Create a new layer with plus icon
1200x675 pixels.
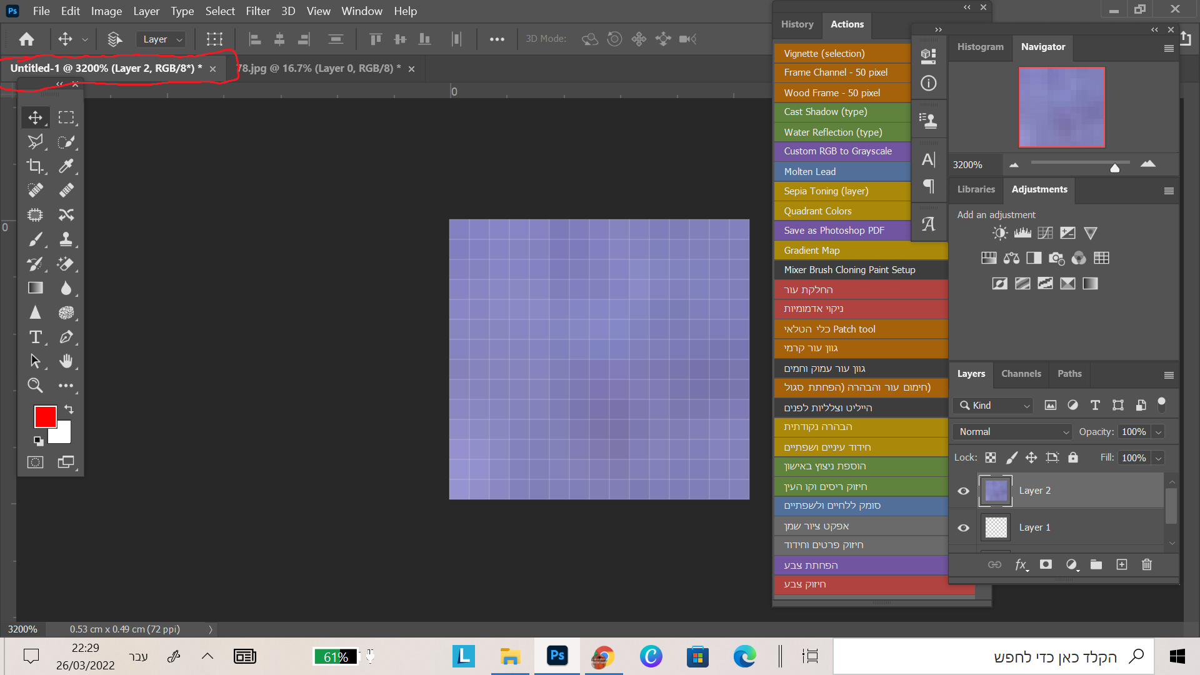[x=1122, y=564]
